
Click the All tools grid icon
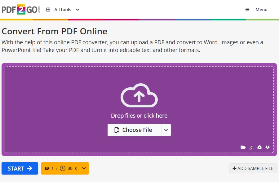click(48, 10)
